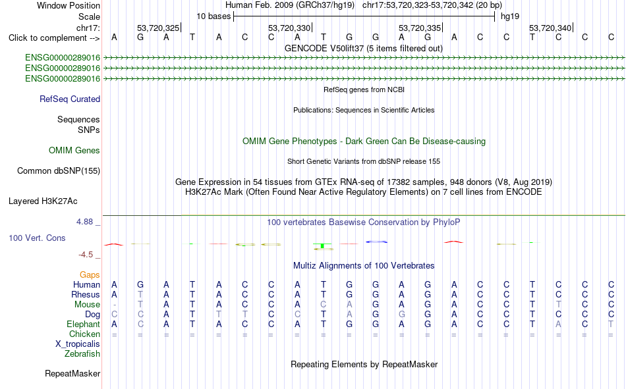Click the 'H3K27Ac Mark' ENCODE track title

(364, 192)
